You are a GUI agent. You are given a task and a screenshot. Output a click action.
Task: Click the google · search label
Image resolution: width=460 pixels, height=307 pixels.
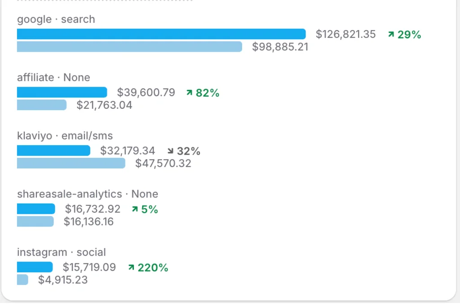(56, 19)
